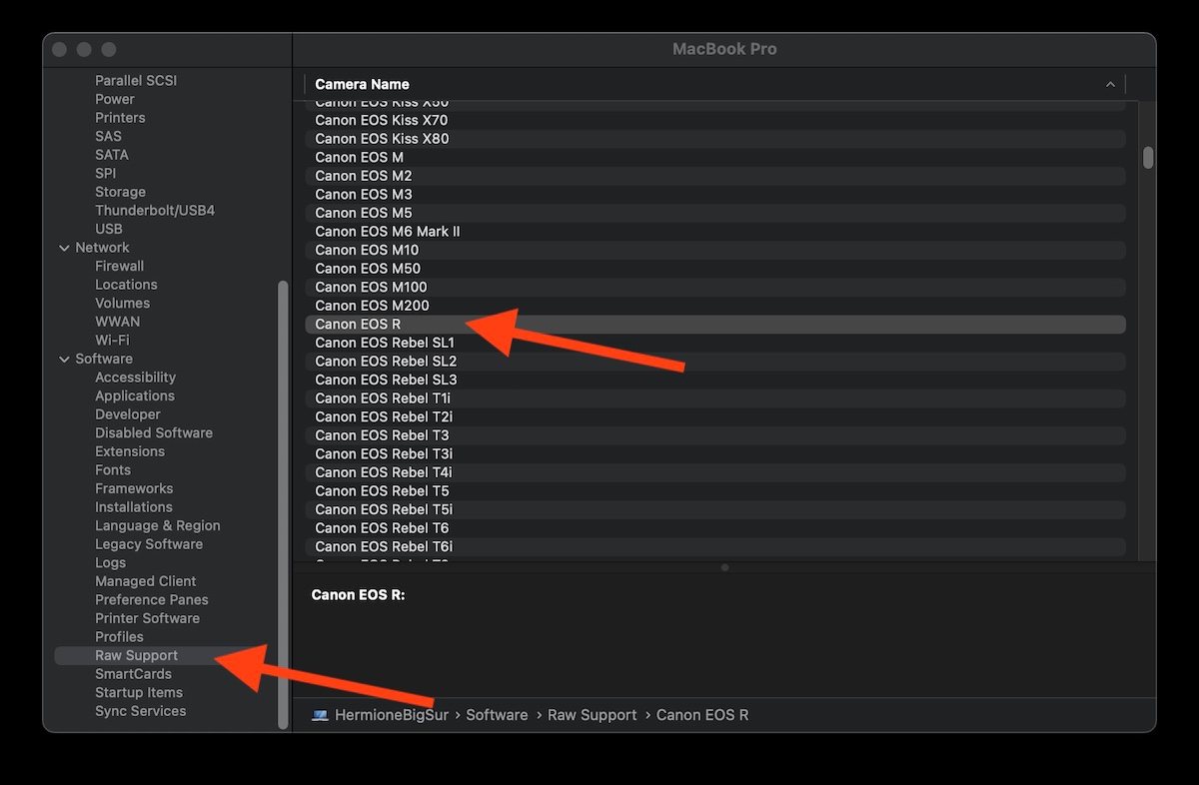Select Developer in the sidebar

click(x=128, y=414)
